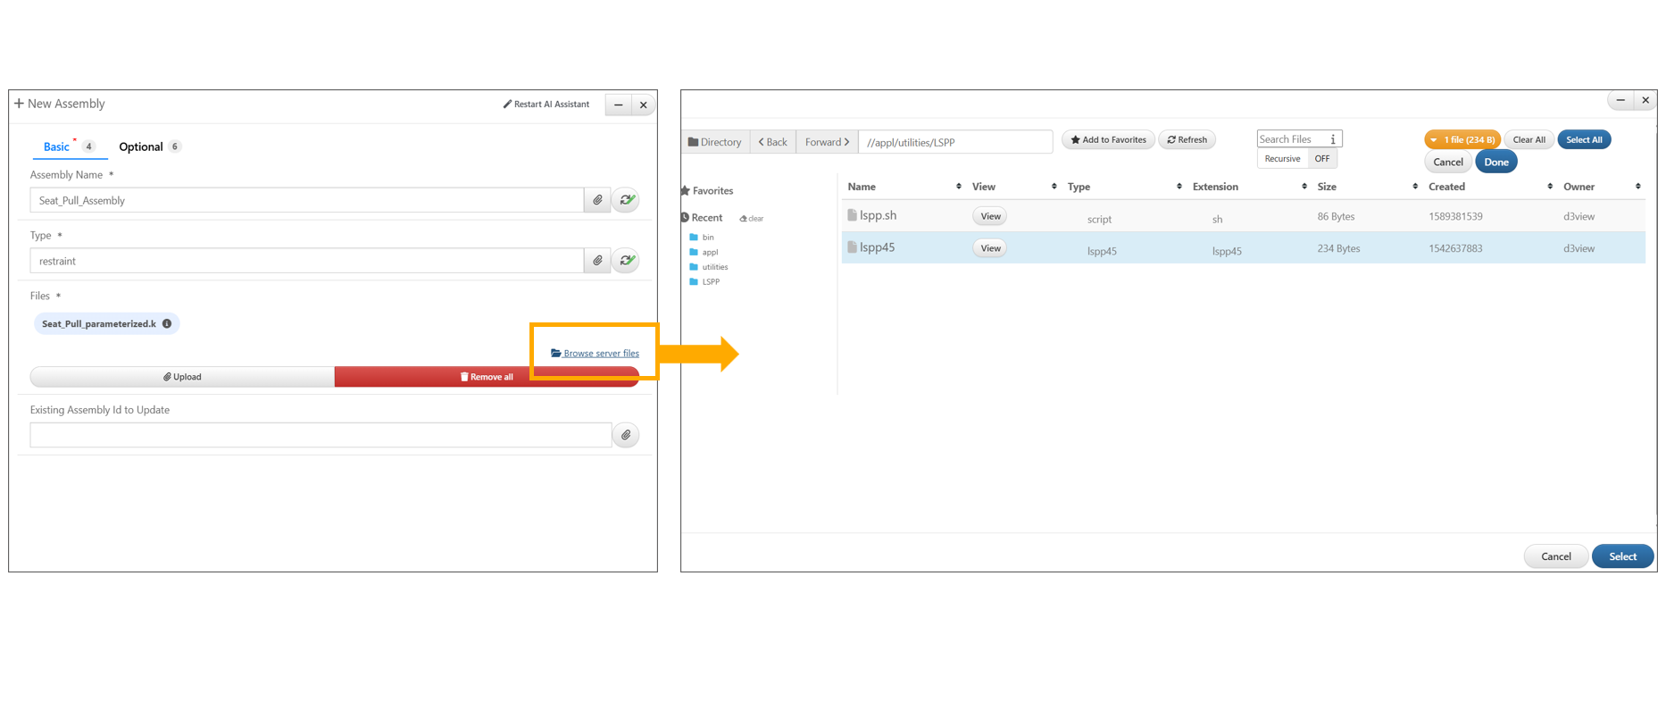
Task: Click info icon in Search Files box
Action: pos(1333,139)
